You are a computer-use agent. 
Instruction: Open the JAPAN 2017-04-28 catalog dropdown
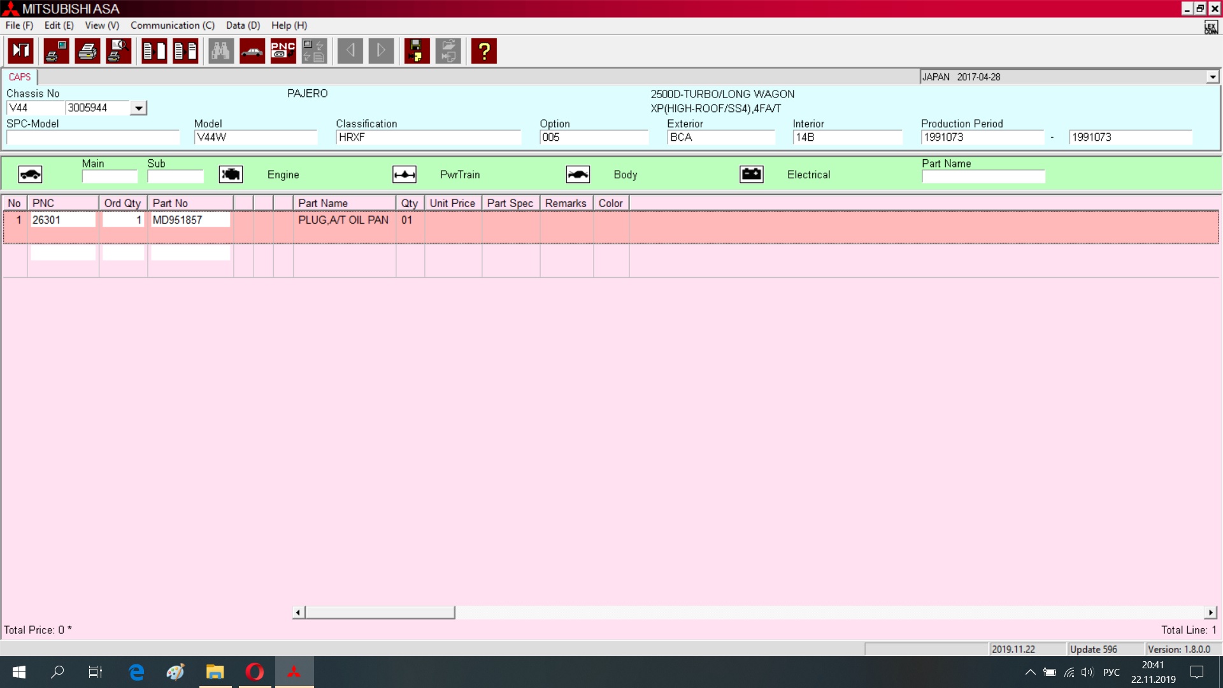pyautogui.click(x=1212, y=77)
